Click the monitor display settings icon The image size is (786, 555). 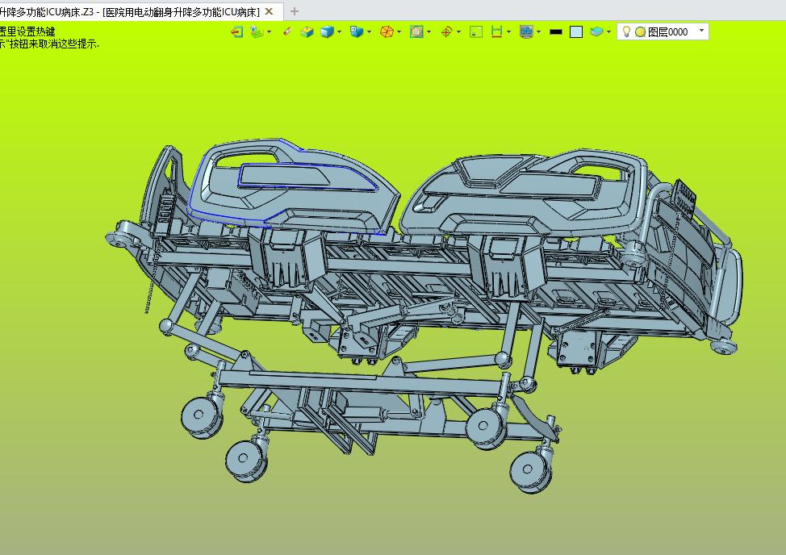point(526,32)
